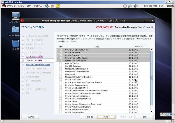175x123 pixels.
Task: Click plugin list scrollbar up arrow
Action: [151, 50]
